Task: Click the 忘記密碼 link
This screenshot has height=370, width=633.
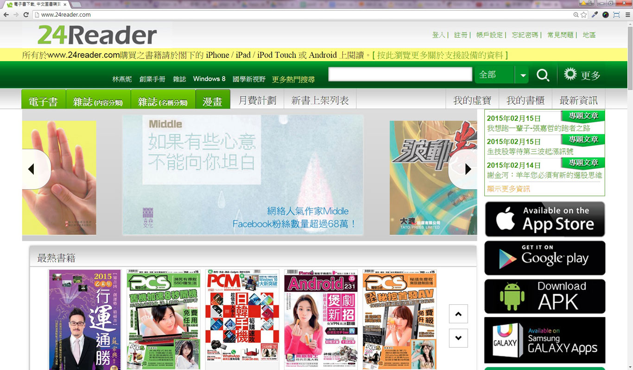Action: (x=525, y=35)
